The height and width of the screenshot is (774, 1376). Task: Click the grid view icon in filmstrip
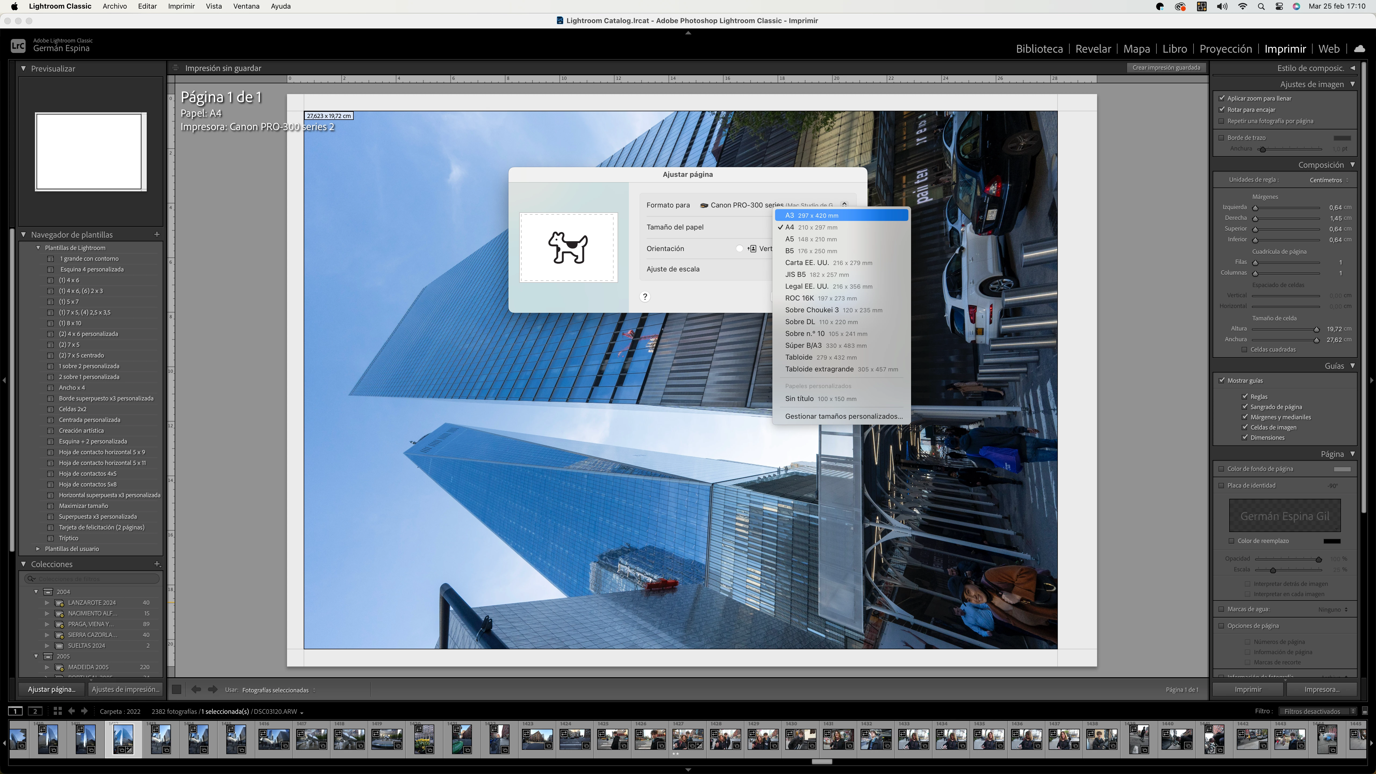58,711
